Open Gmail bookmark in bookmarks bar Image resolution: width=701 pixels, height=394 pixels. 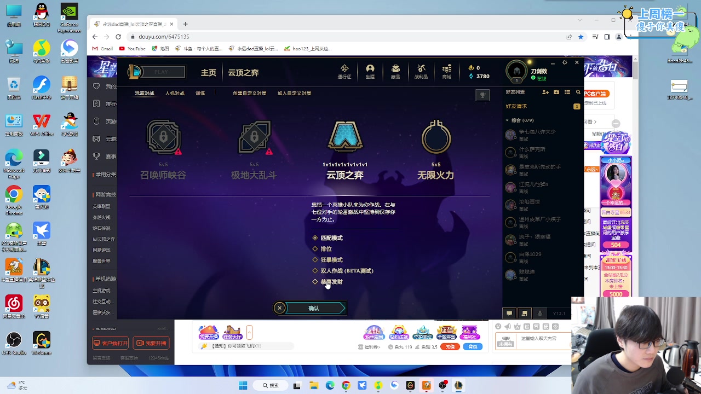tap(102, 49)
